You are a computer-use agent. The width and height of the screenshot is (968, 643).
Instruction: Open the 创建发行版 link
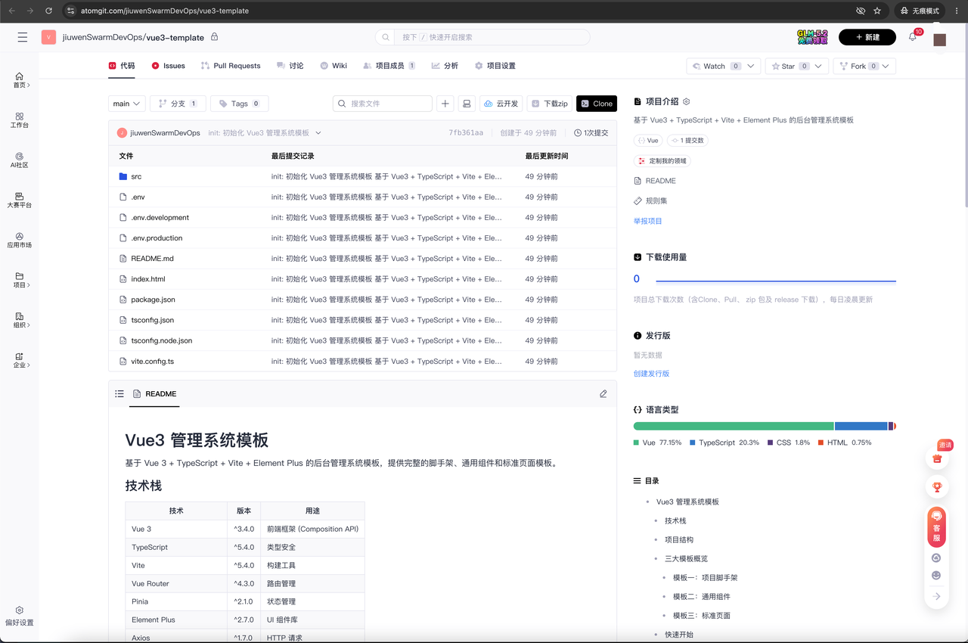[651, 374]
